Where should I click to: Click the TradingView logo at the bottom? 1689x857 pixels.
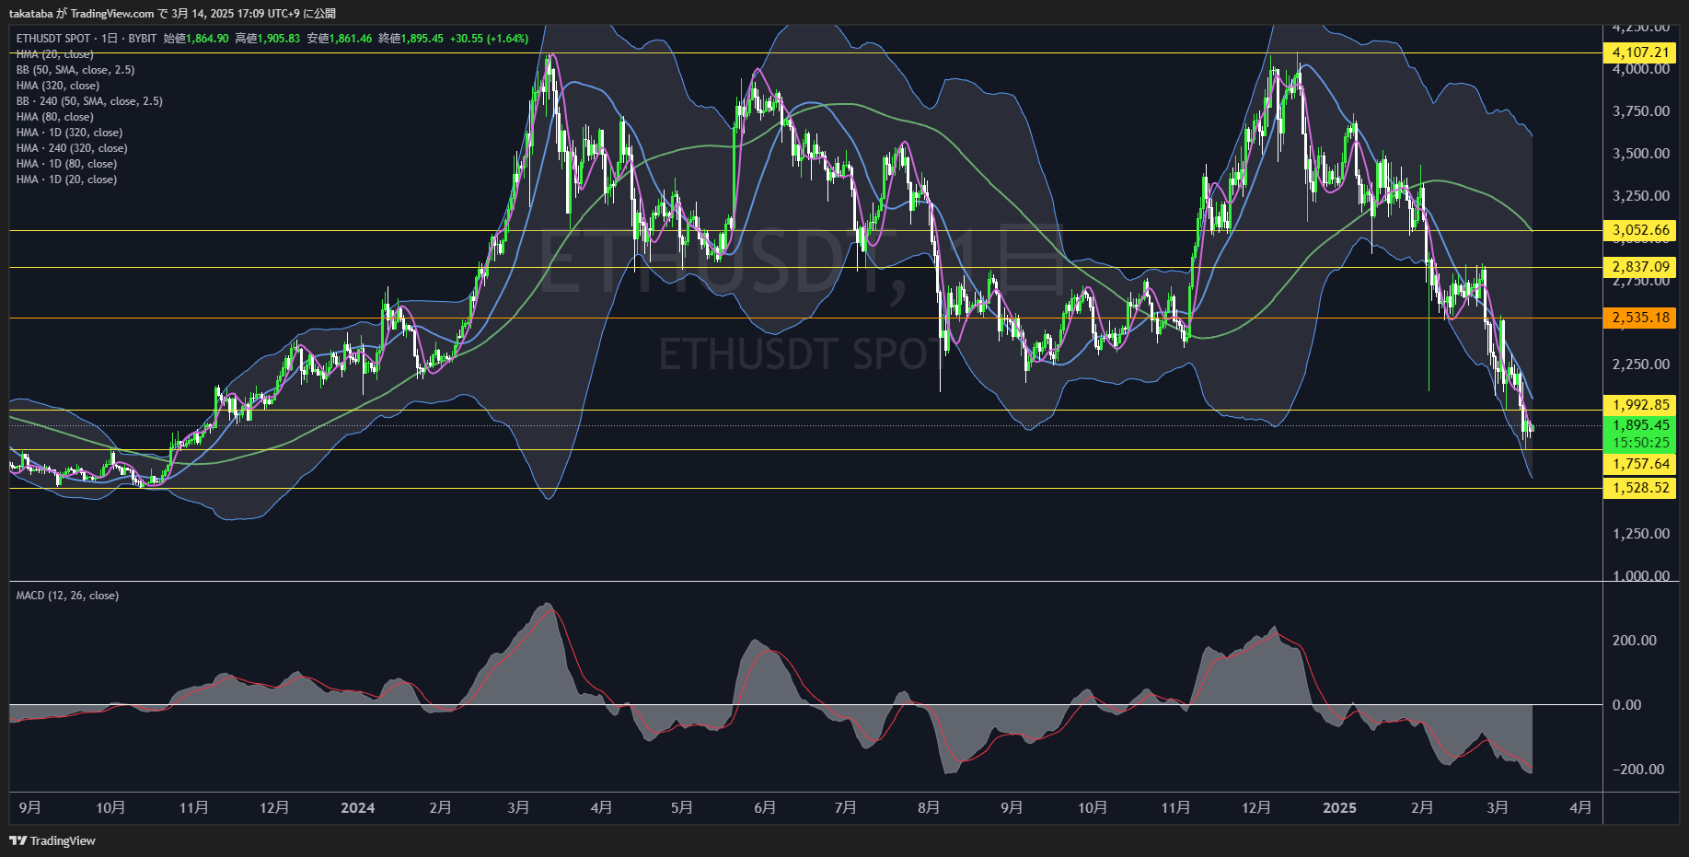pyautogui.click(x=52, y=840)
